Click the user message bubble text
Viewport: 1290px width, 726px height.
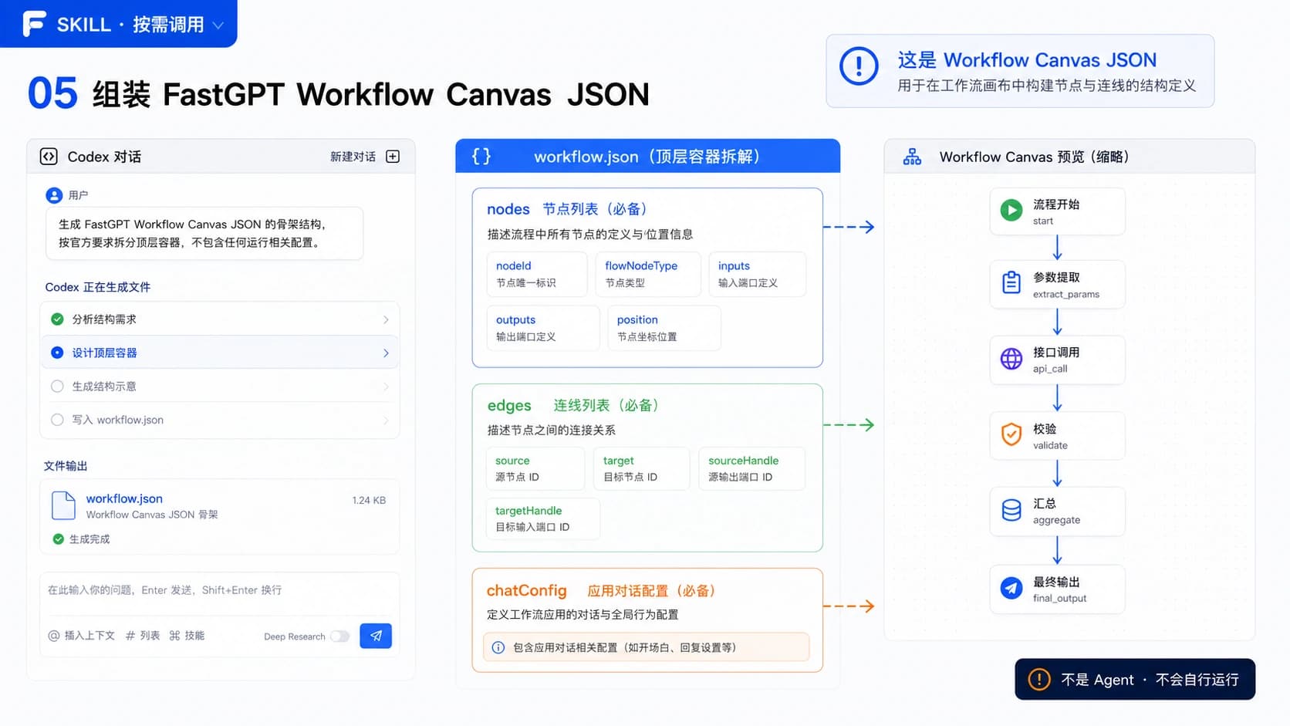point(193,233)
